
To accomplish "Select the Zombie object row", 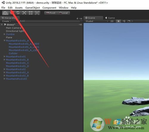I will click(x=10, y=34).
